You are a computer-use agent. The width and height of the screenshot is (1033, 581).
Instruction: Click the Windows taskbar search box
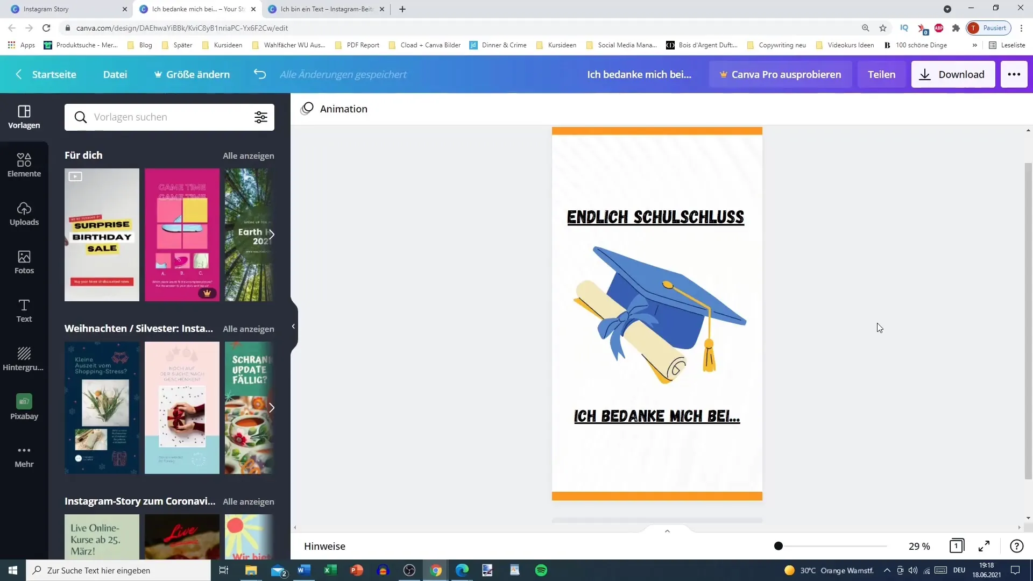tap(118, 570)
